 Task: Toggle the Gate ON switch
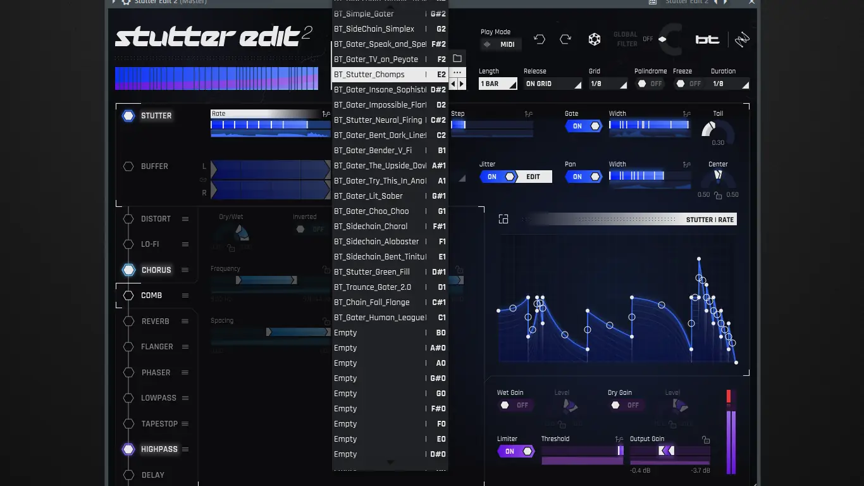coord(583,126)
